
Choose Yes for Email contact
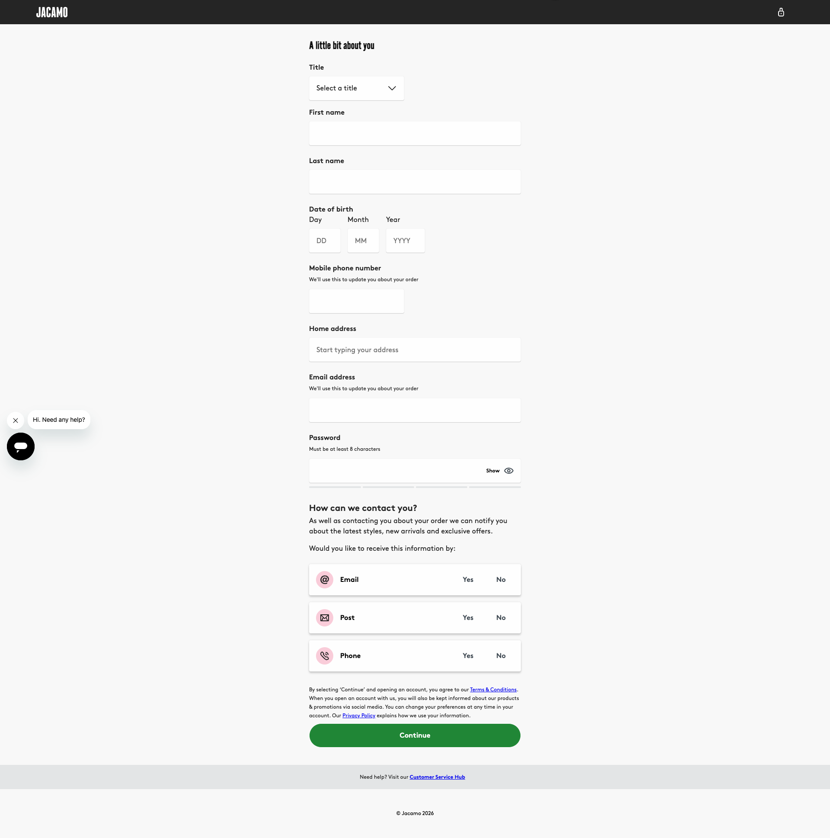coord(468,579)
